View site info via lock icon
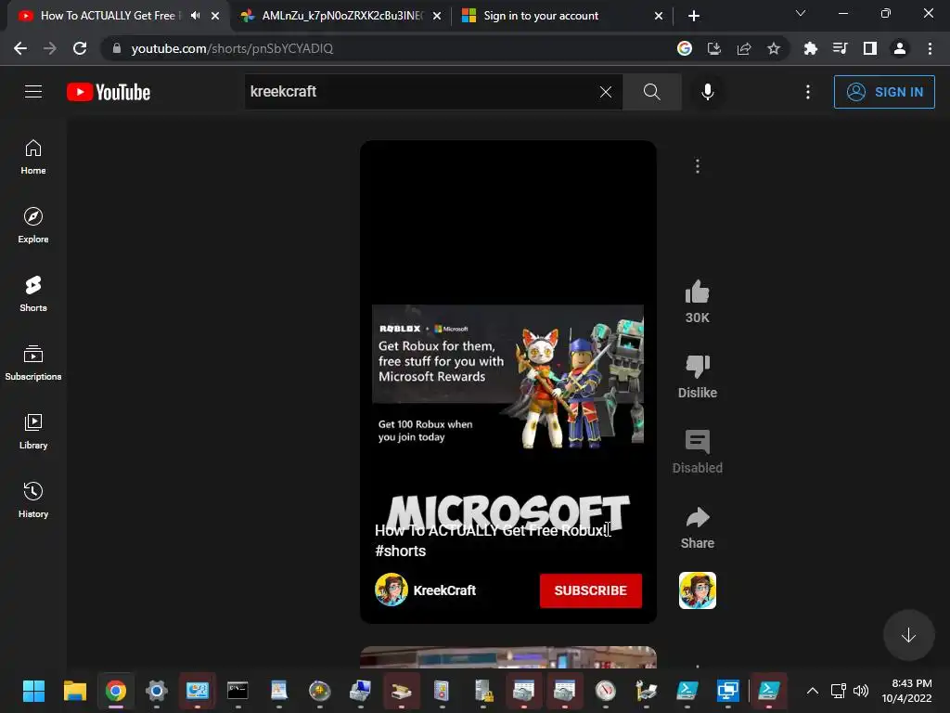The width and height of the screenshot is (950, 713). coord(117,48)
